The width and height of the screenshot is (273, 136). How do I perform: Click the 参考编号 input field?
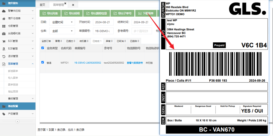142,31
